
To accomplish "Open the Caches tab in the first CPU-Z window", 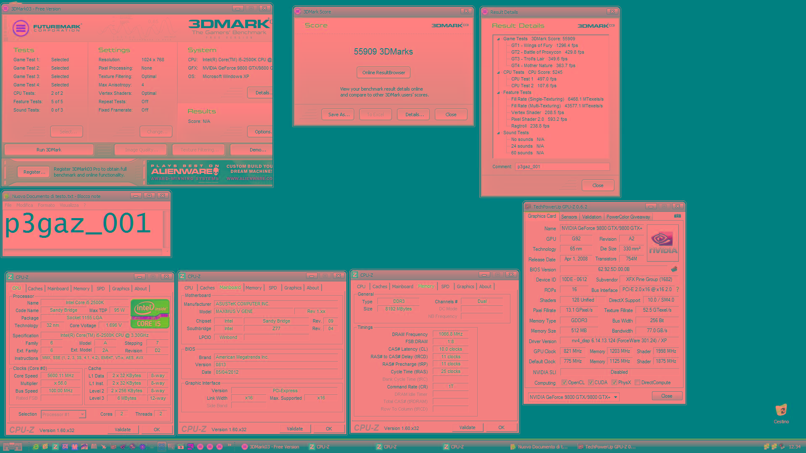I will coord(35,289).
